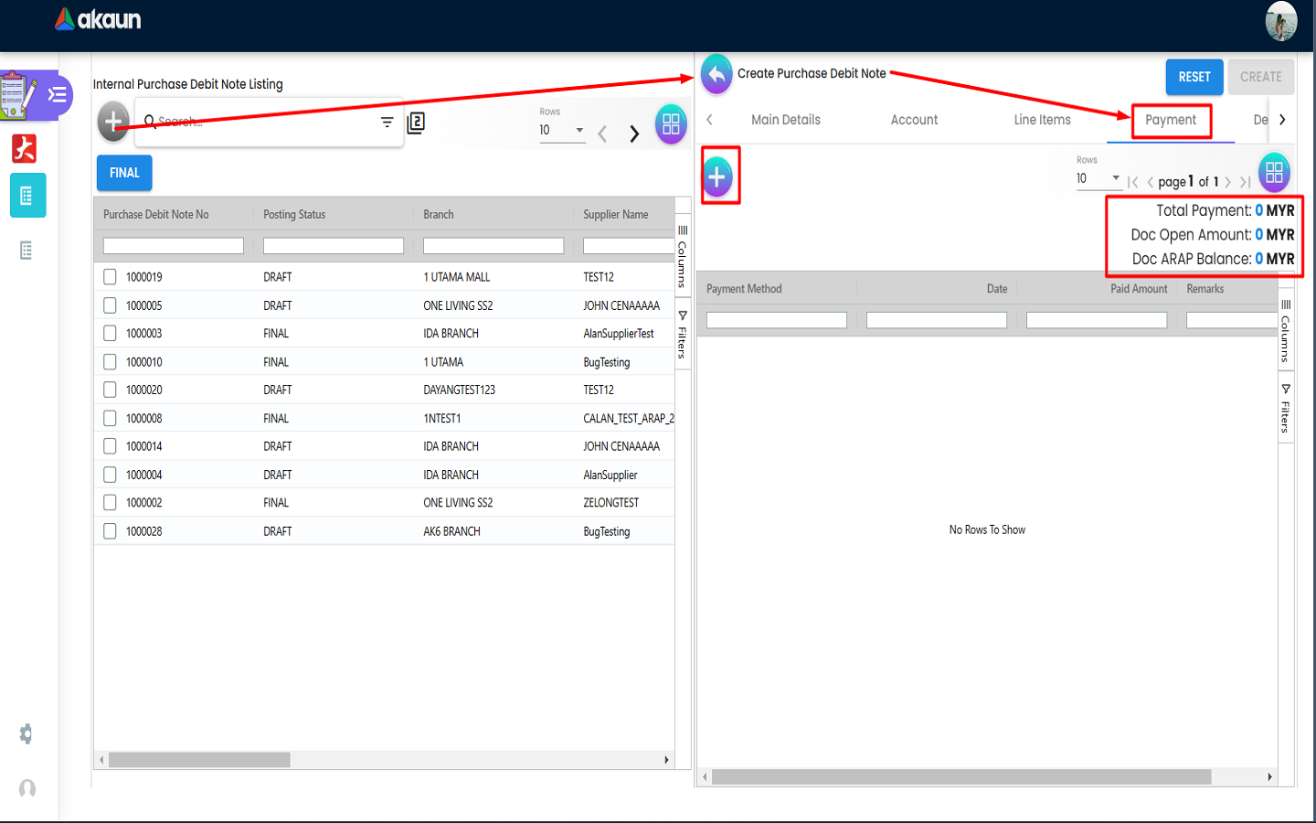
Task: Open the grid view icon in the listing panel
Action: click(x=671, y=124)
